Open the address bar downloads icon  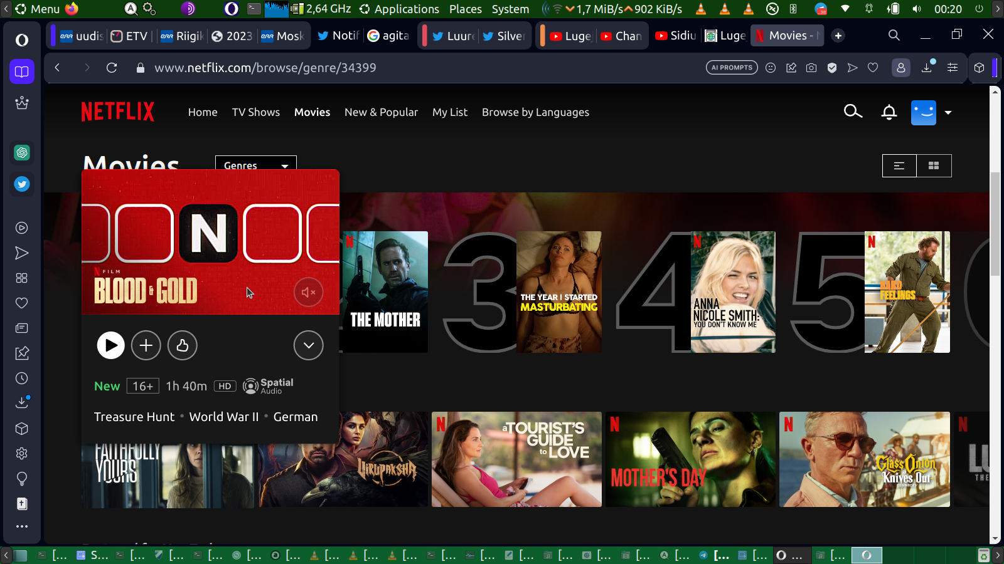tap(927, 67)
